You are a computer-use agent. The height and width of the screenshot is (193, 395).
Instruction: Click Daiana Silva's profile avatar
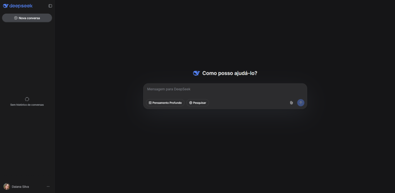tap(7, 186)
